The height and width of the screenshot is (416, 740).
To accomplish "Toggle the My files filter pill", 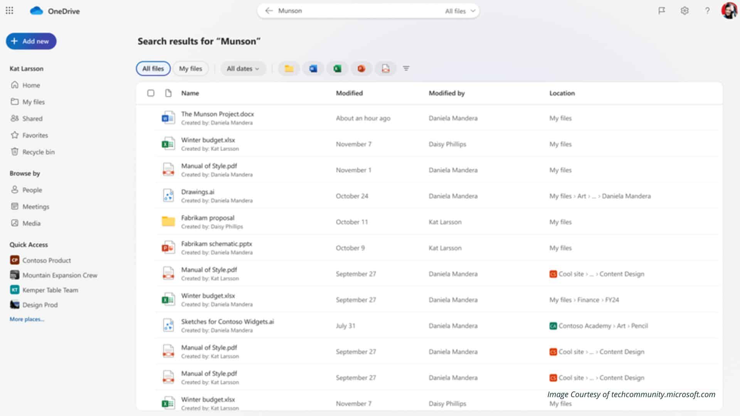I will (x=190, y=69).
